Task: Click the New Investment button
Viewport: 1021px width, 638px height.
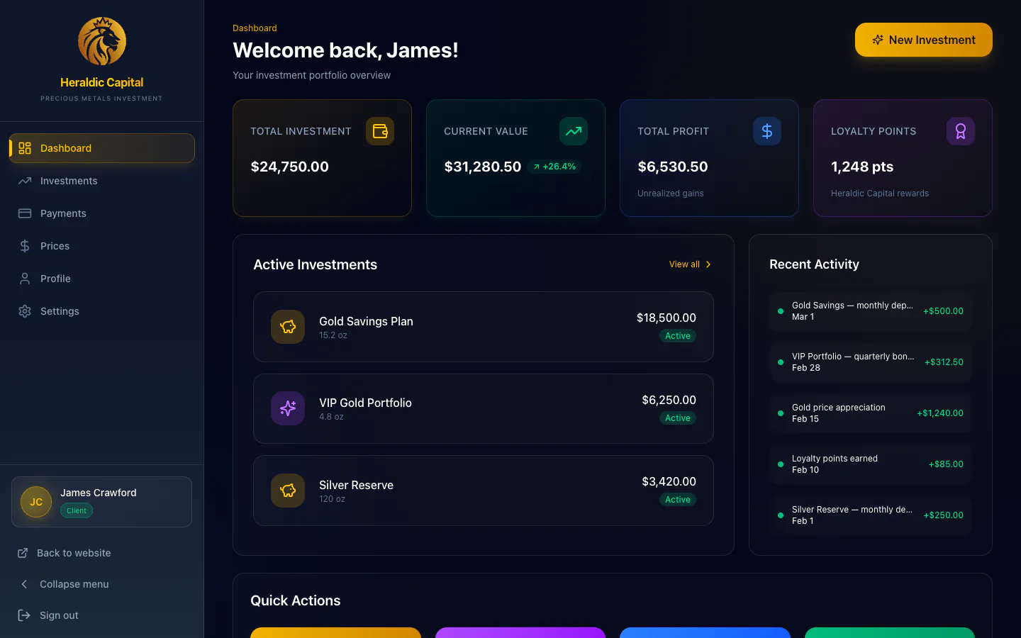Action: pos(923,40)
